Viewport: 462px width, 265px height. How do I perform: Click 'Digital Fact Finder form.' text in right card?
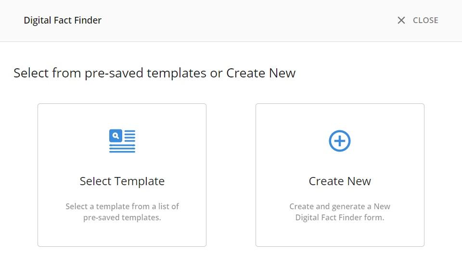[x=340, y=217]
